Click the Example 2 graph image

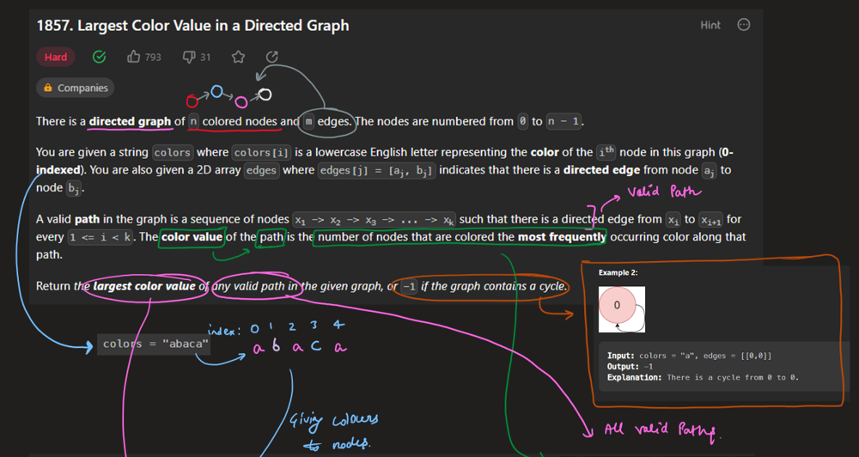(x=622, y=309)
